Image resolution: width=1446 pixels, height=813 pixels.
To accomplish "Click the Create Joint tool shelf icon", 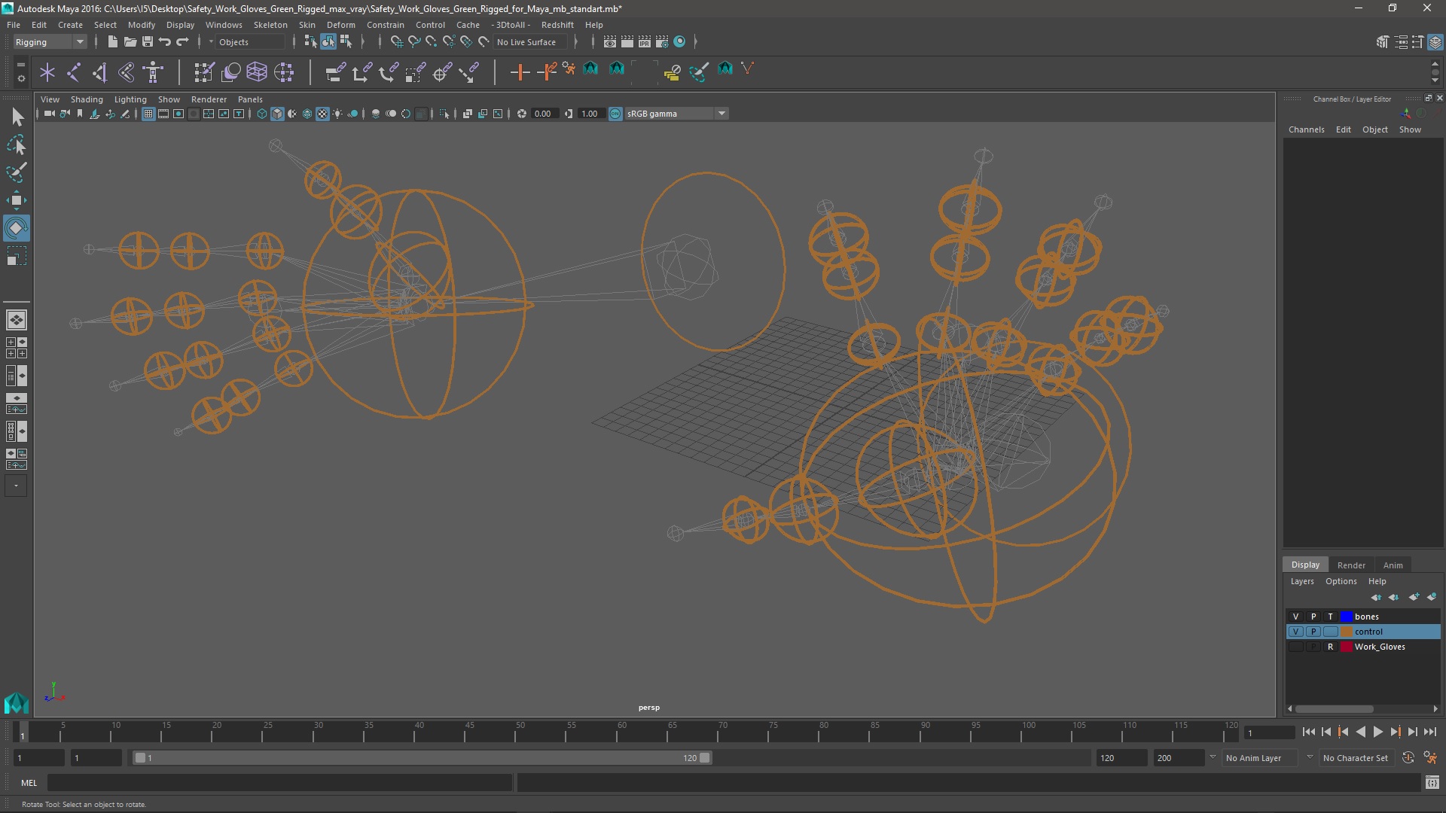I will (74, 72).
